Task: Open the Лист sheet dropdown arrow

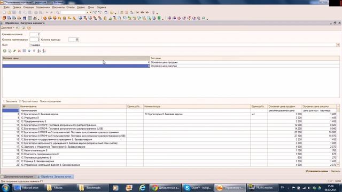Action: click(338, 45)
